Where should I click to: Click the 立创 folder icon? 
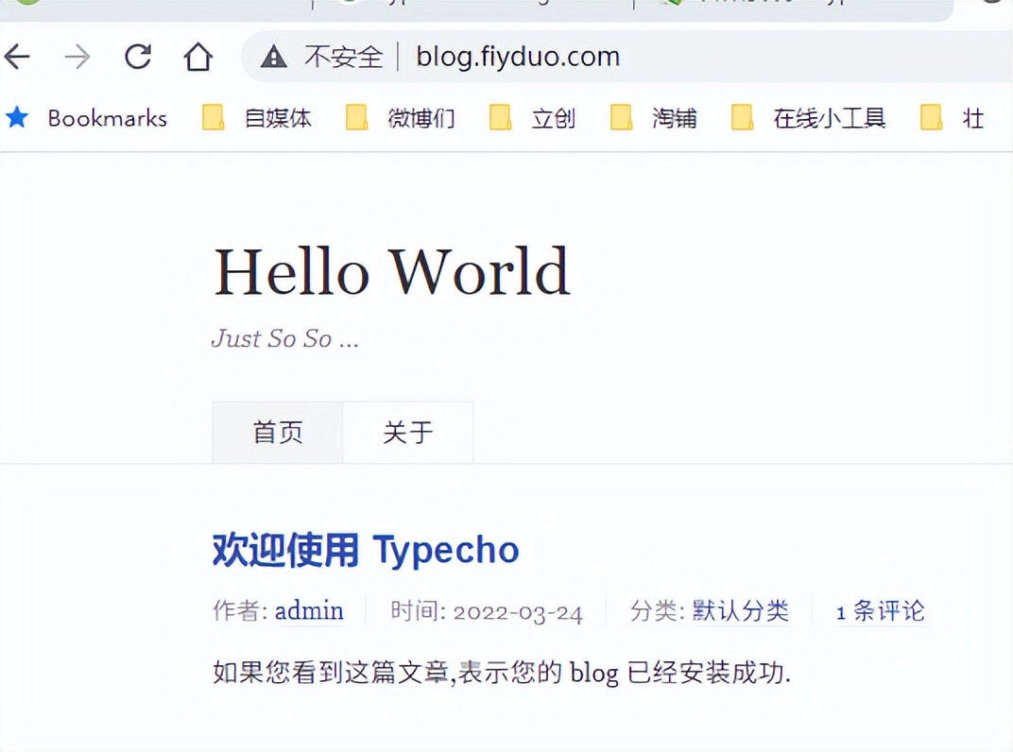tap(500, 117)
